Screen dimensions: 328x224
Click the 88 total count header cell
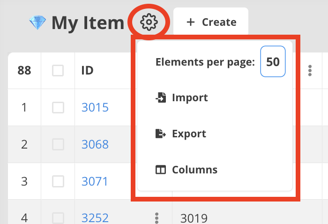pyautogui.click(x=24, y=70)
